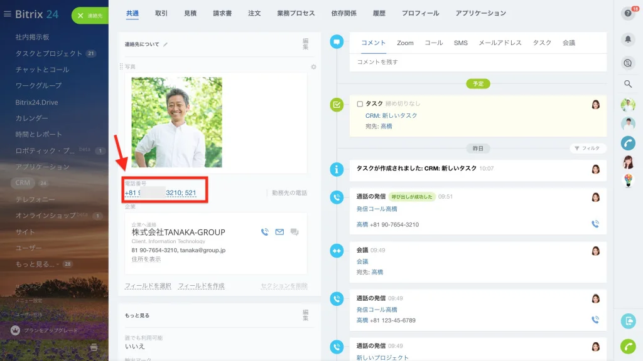The height and width of the screenshot is (361, 643).
Task: Open テレフォニー in sidebar
Action: [x=35, y=199]
